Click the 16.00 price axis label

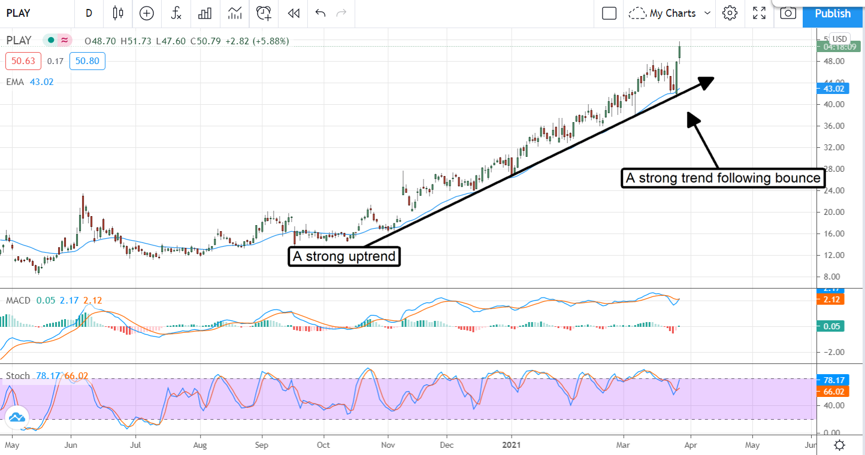834,233
